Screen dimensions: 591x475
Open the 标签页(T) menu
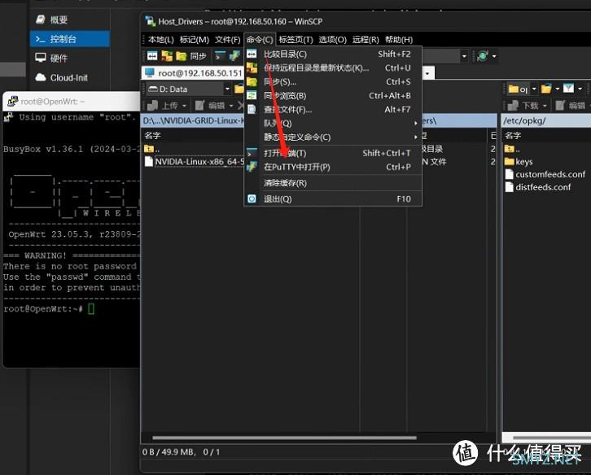[x=295, y=40]
